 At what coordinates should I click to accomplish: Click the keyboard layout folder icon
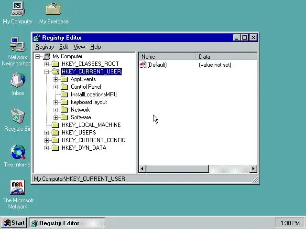click(x=65, y=102)
